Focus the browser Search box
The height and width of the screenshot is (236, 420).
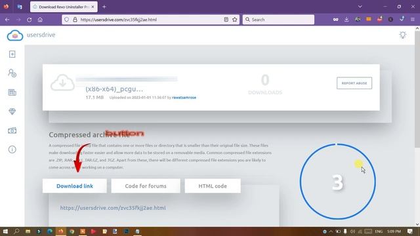click(278, 20)
